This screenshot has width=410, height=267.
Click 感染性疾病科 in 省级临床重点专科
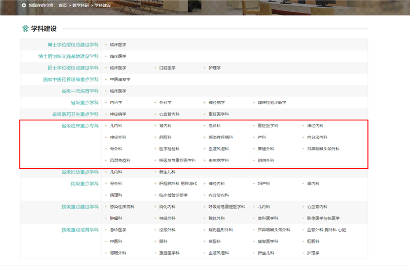click(221, 137)
